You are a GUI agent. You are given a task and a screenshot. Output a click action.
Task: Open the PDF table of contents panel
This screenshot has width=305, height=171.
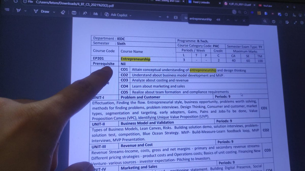tap(7, 10)
